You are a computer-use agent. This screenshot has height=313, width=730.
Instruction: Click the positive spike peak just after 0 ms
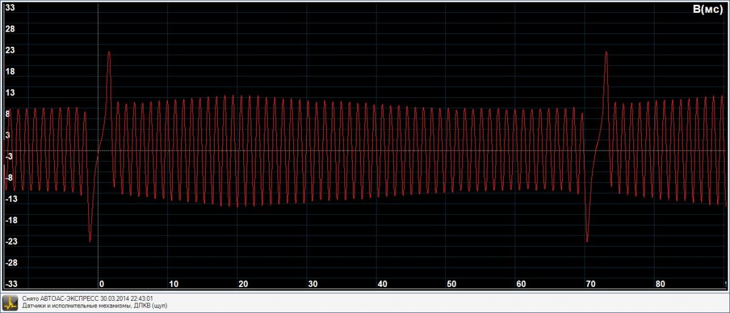(x=109, y=52)
